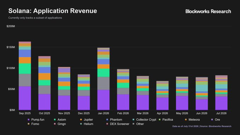The width and height of the screenshot is (240, 135).
Task: Click the Jan 2026 axis label
Action: coord(103,113)
